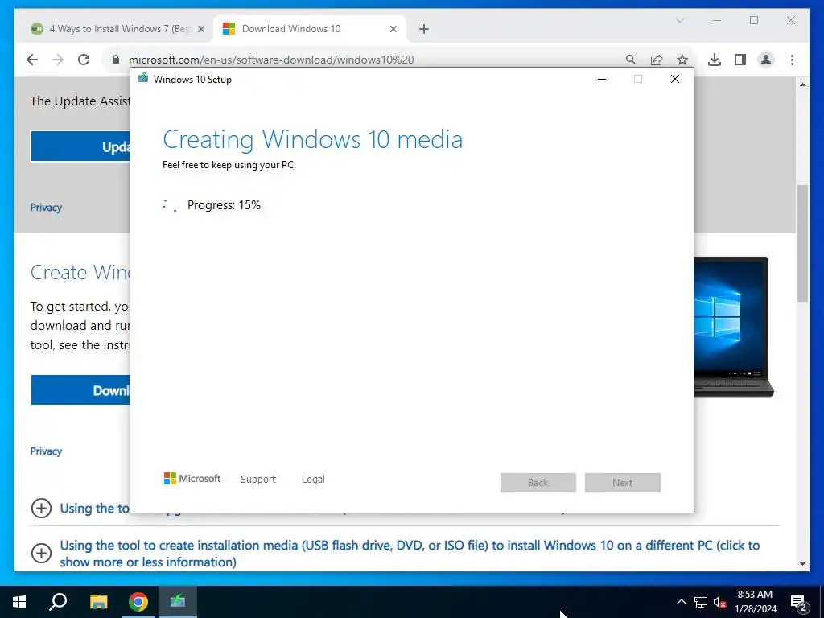Screen dimensions: 824x618
Task: Click the scrollbar down arrow
Action: [x=802, y=564]
